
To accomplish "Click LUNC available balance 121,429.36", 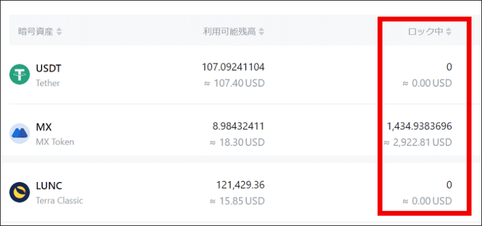I will coord(240,185).
